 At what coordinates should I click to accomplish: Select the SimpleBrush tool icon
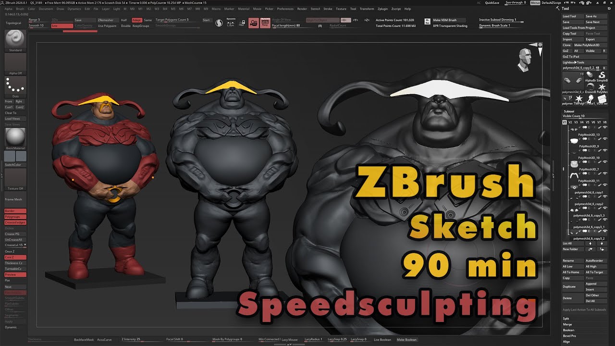point(602,77)
